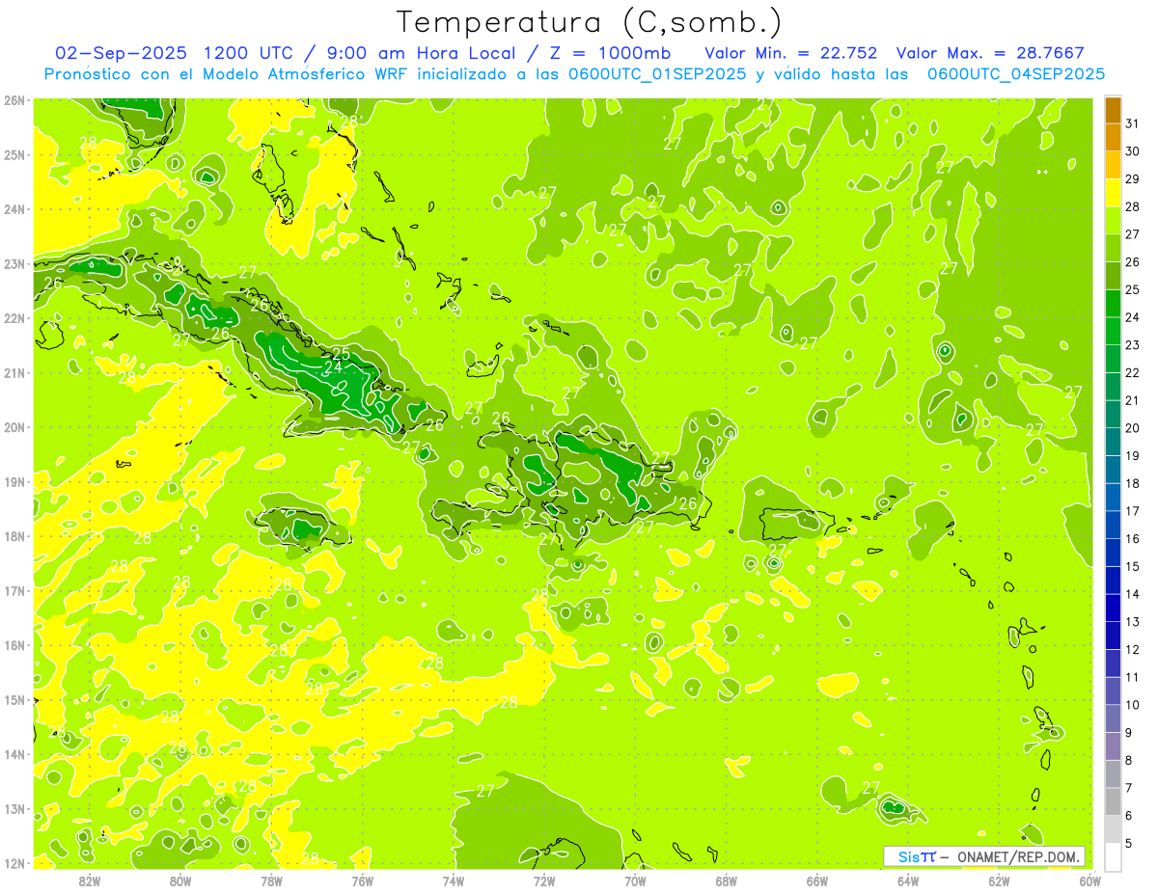Click the 23N latitude axis label
Image resolution: width=1158 pixels, height=894 pixels.
click(x=14, y=264)
